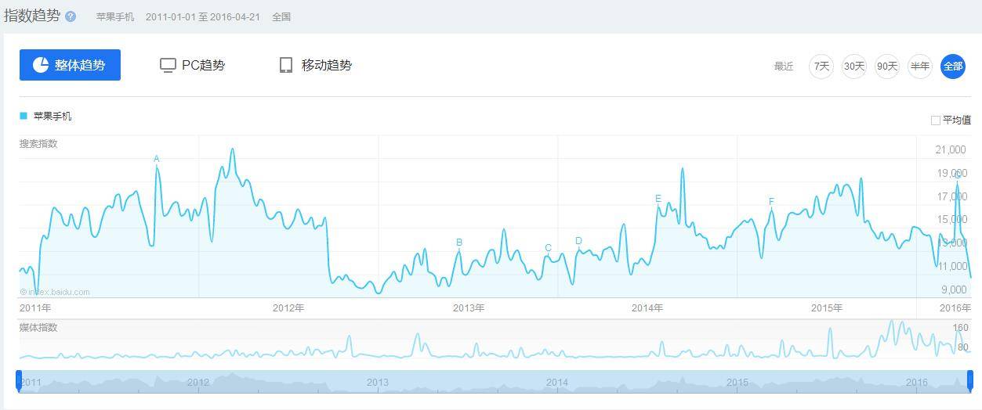Click marker C on the chart
982x410 pixels.
pos(549,248)
